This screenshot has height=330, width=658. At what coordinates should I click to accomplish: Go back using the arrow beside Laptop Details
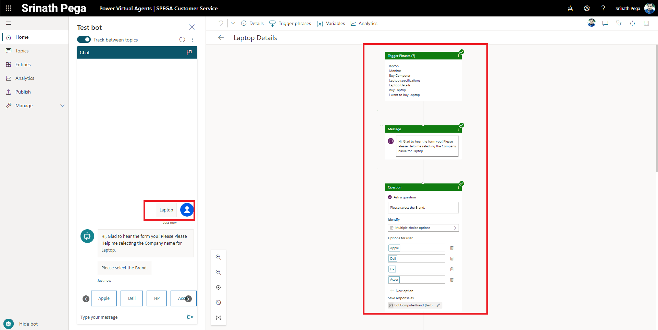[221, 38]
